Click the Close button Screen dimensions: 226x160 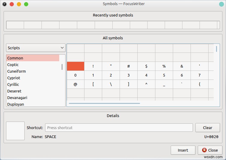210,150
